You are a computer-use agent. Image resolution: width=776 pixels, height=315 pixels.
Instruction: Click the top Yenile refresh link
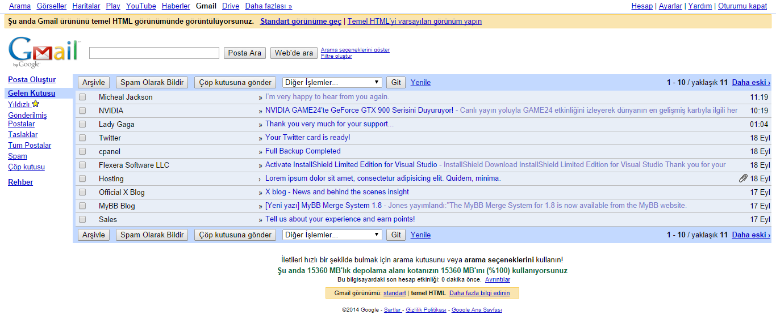420,82
